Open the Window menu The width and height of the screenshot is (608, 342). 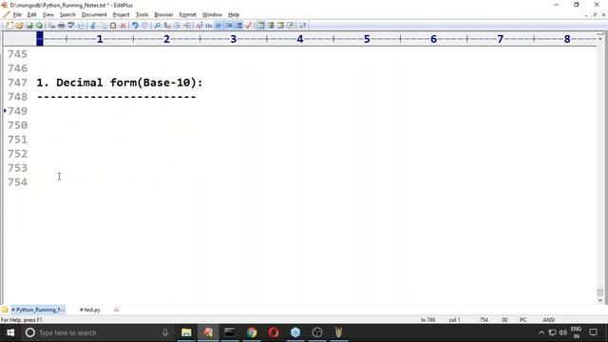(212, 15)
